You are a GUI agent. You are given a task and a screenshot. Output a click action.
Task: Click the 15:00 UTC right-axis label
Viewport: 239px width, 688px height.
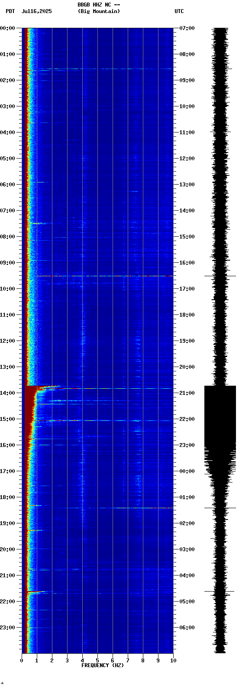pos(187,237)
